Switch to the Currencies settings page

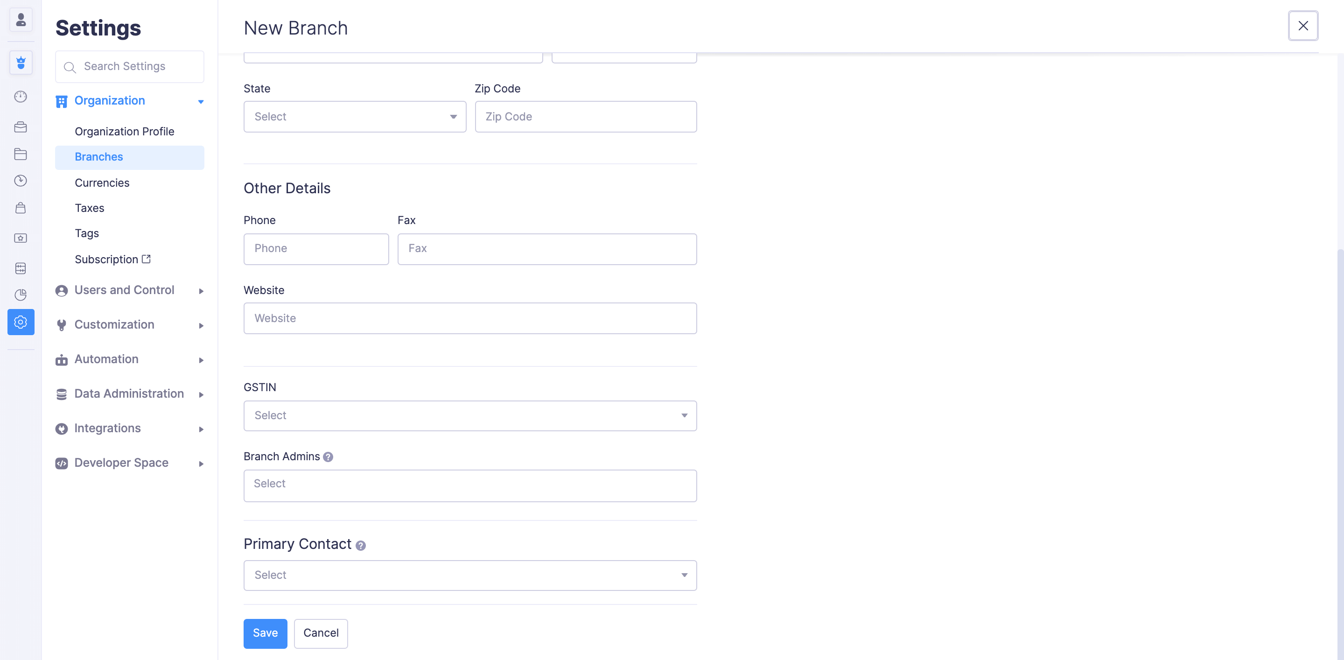click(102, 183)
